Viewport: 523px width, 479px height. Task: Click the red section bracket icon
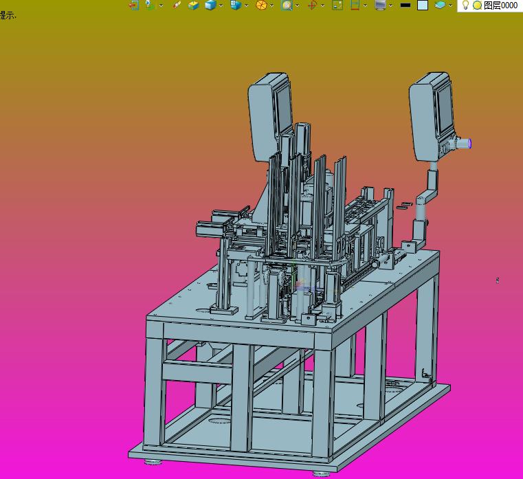tap(355, 5)
